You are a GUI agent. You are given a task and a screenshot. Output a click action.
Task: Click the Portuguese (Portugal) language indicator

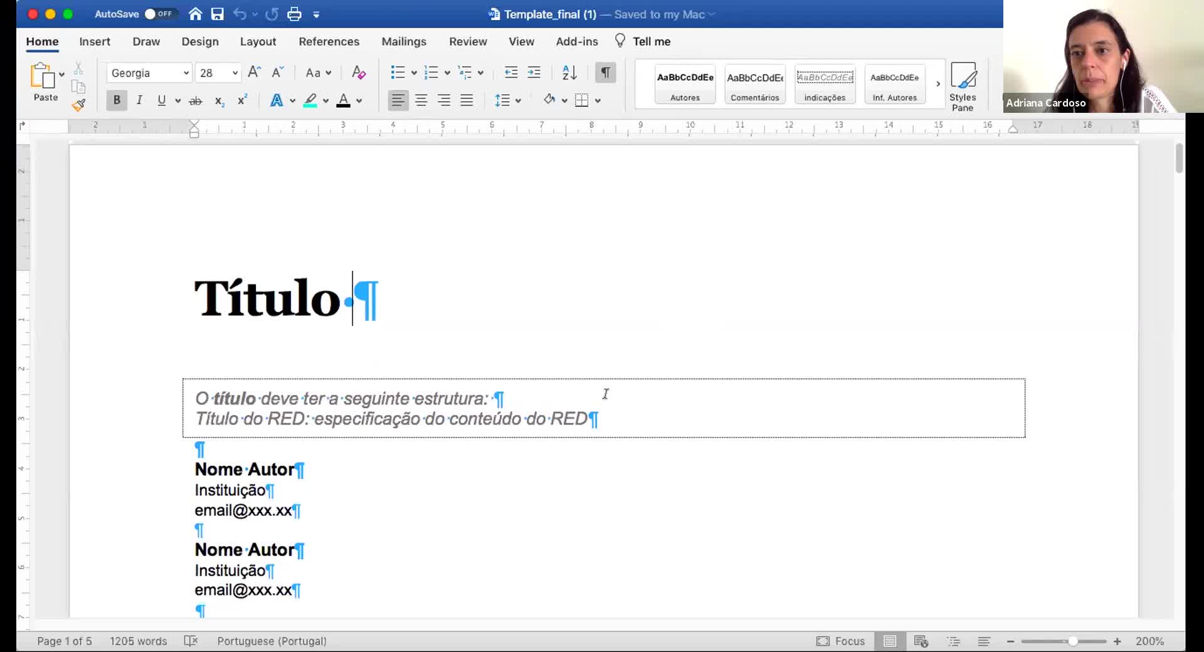pyautogui.click(x=272, y=641)
